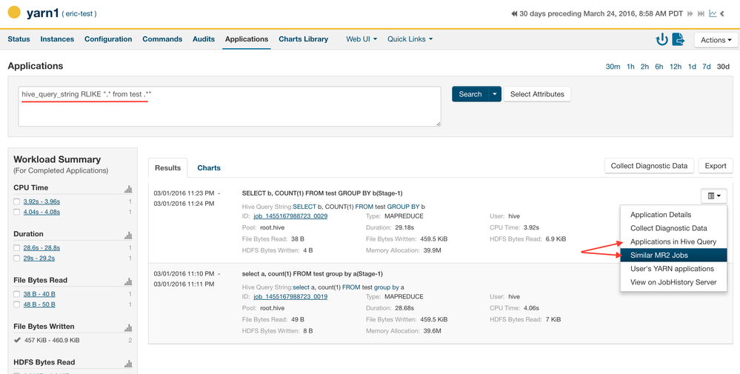Jump to the current time with skip-to-end icon

tap(701, 13)
